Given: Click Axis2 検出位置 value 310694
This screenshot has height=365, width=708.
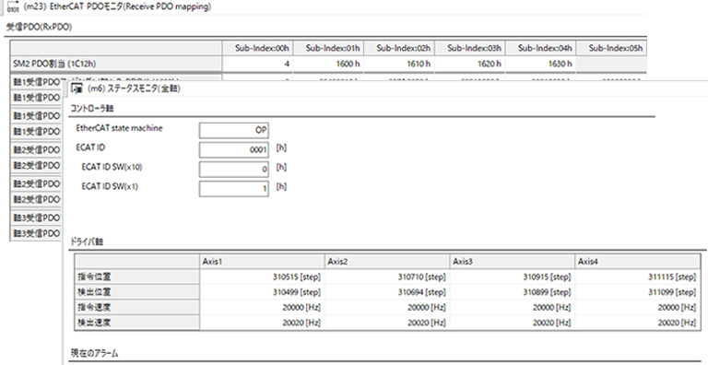Looking at the screenshot, I should (x=387, y=292).
